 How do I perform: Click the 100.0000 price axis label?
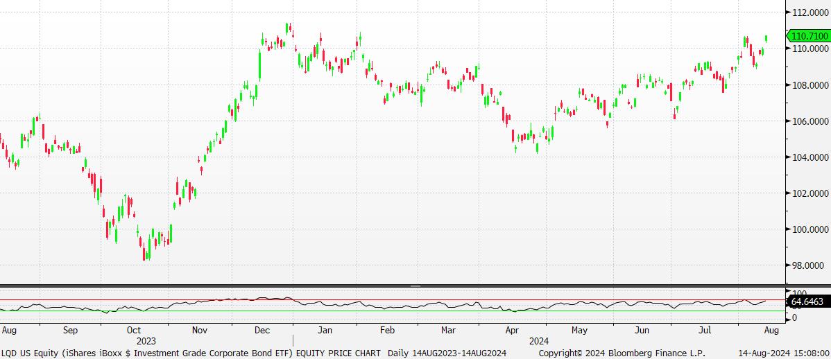pyautogui.click(x=809, y=229)
